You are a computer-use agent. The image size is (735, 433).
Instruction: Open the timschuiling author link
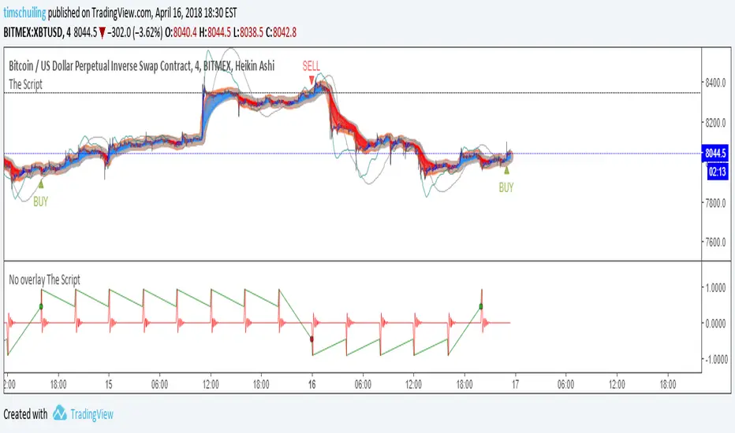[24, 13]
